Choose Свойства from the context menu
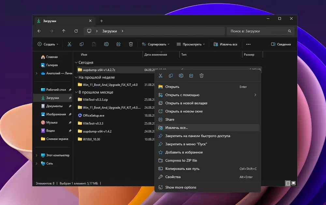The height and width of the screenshot is (205, 326). pyautogui.click(x=173, y=177)
